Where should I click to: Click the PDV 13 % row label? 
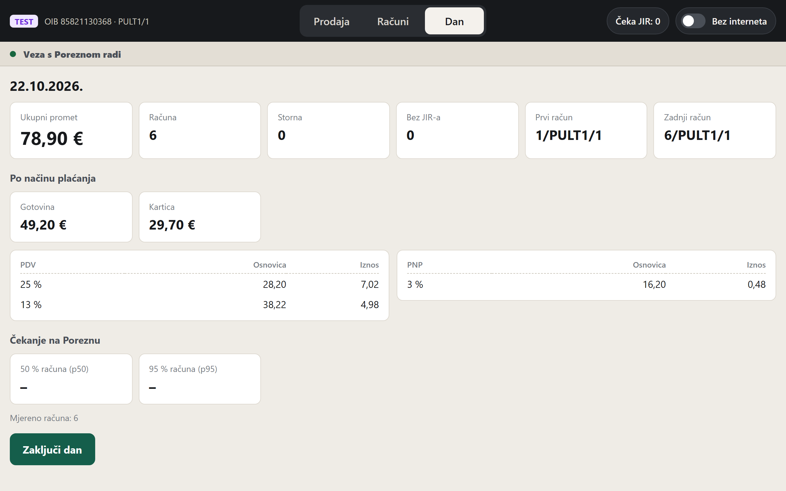click(x=31, y=305)
